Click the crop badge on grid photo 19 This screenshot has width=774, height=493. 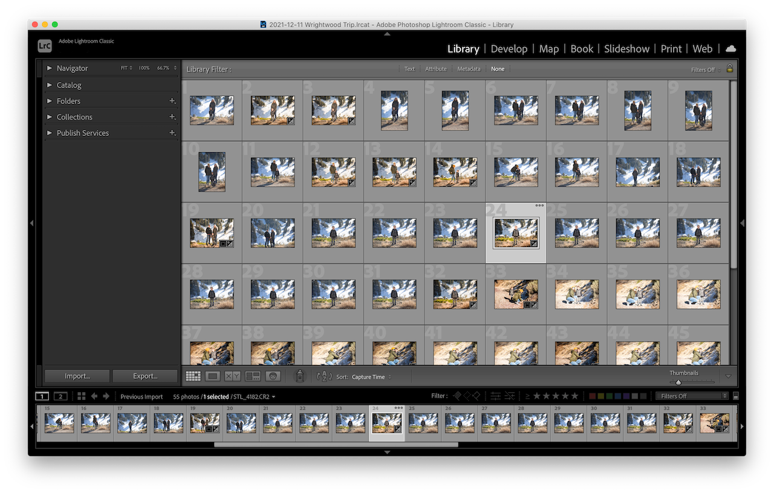223,243
